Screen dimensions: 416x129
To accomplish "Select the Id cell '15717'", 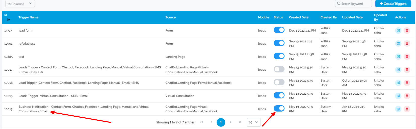I will [x=8, y=31].
